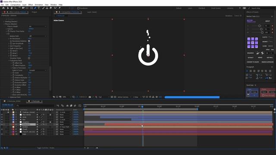Screen dimensions: 276x155
Task: Toggle visibility of layer 5 eye icon
Action: pos(2,122)
